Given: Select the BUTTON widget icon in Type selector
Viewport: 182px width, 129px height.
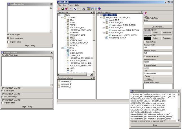Looking at the screenshot, I should [68, 50].
